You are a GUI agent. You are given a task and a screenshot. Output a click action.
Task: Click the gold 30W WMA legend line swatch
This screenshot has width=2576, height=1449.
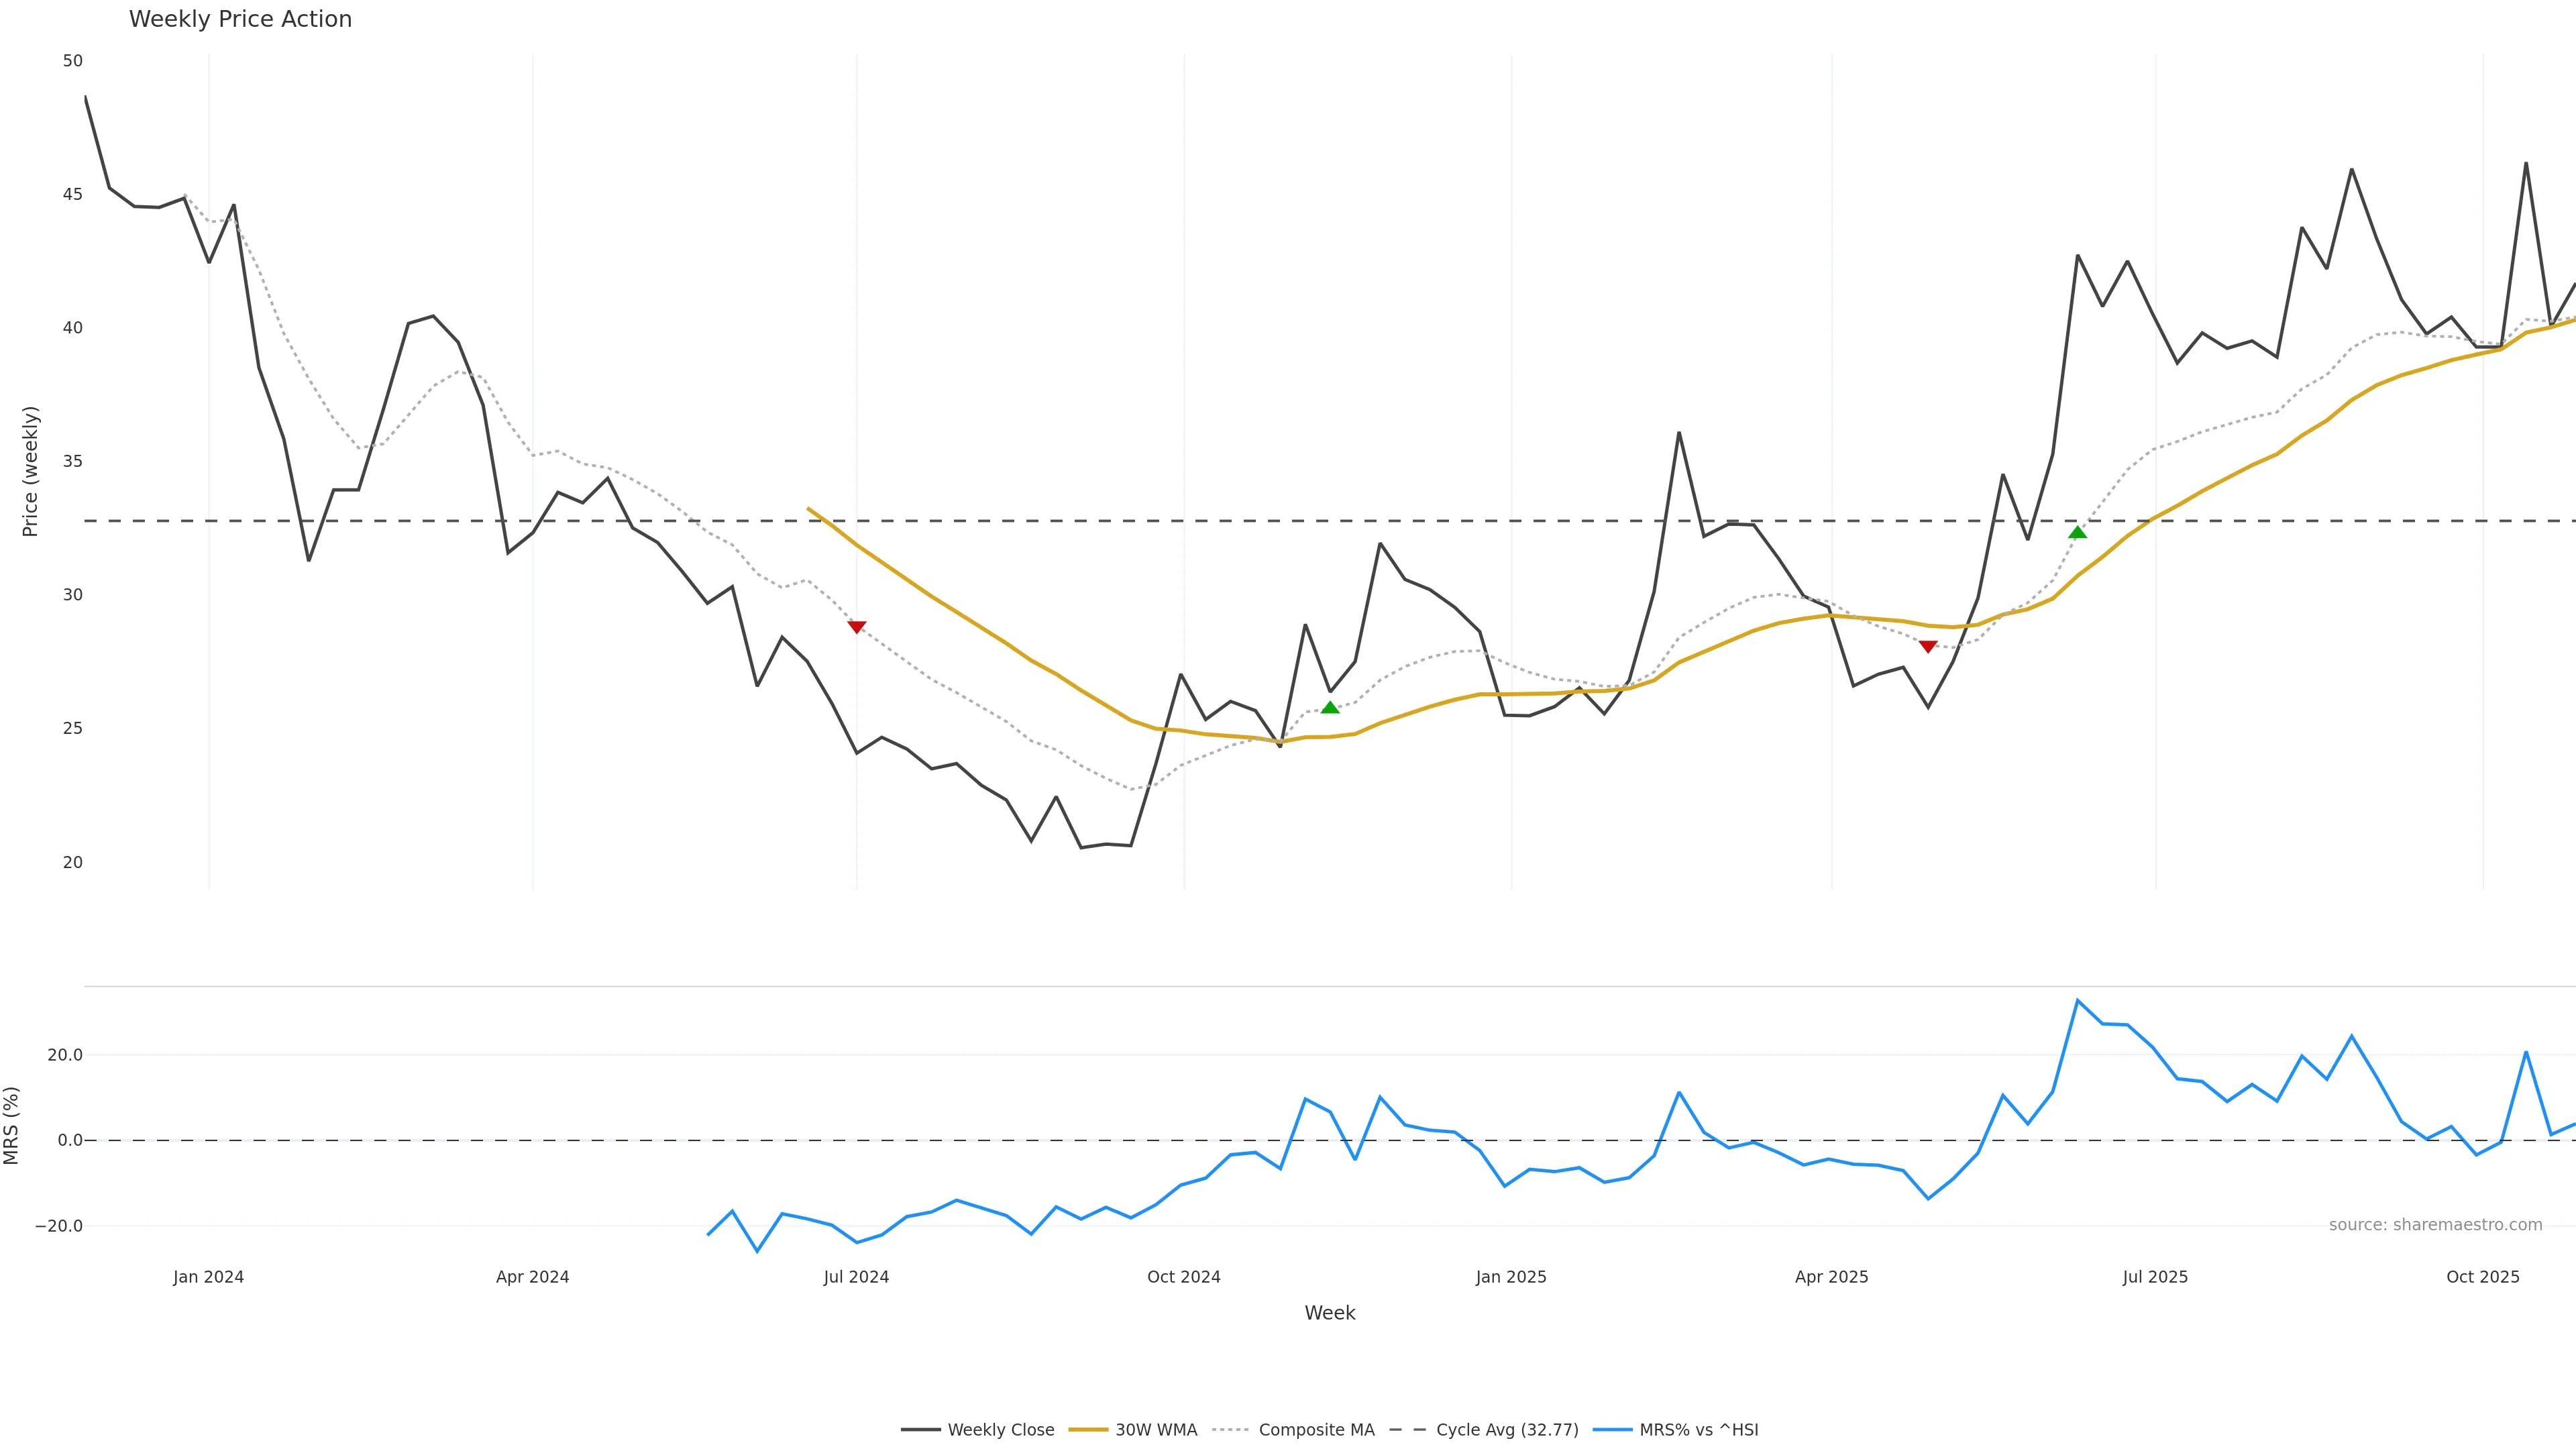pos(1088,1430)
